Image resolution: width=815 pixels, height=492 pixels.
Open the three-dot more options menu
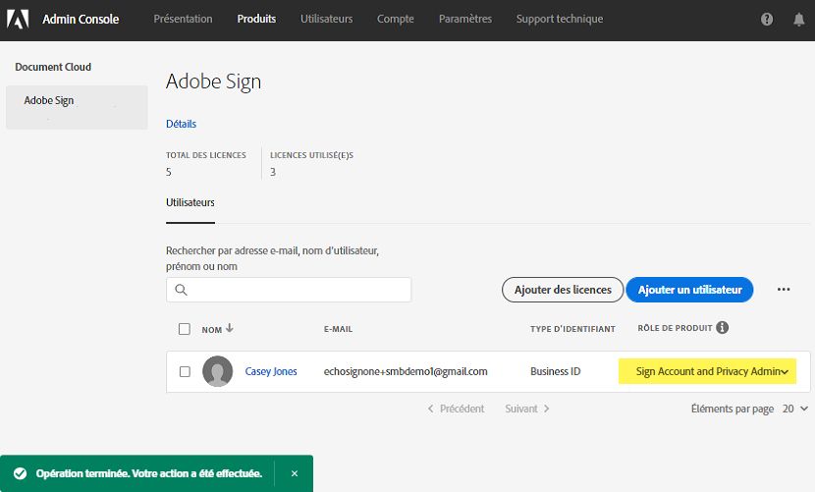(784, 290)
